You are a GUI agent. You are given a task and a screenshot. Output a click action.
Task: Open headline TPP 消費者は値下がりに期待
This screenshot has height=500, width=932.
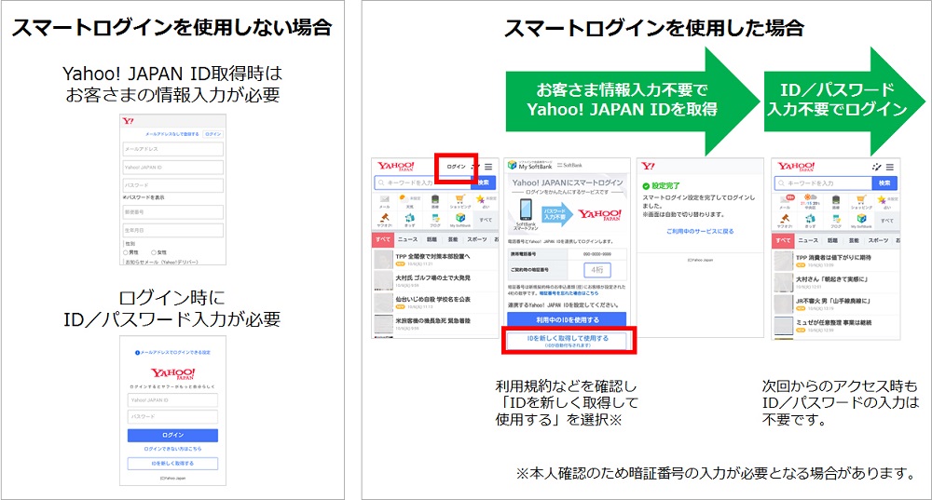pos(833,258)
